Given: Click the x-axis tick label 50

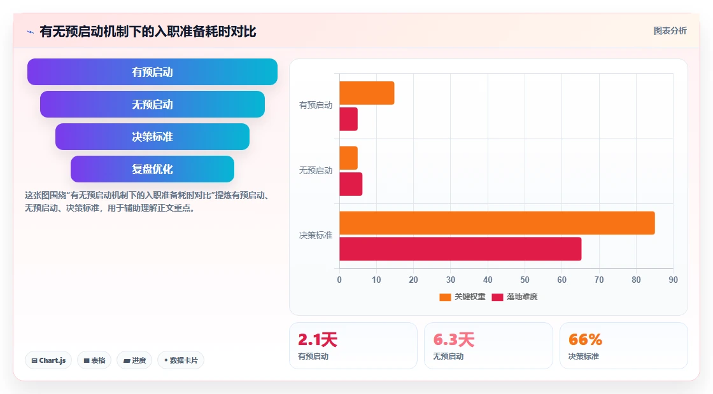Looking at the screenshot, I should pyautogui.click(x=525, y=280).
